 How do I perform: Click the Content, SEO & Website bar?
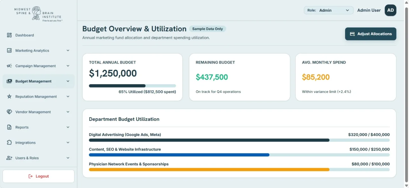coord(239,155)
